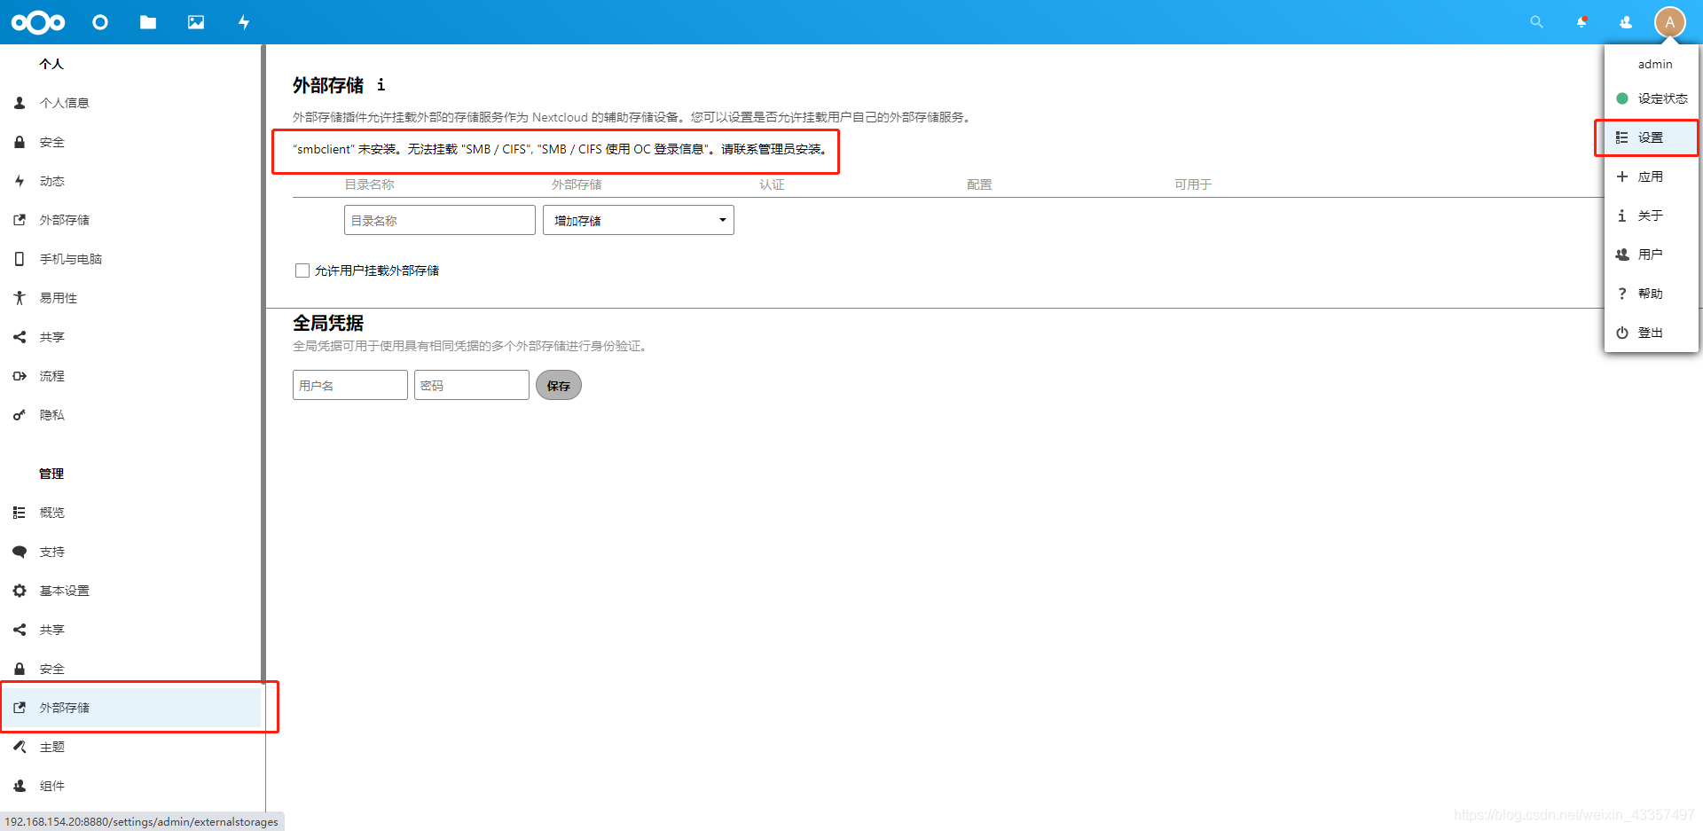Image resolution: width=1703 pixels, height=831 pixels.
Task: Select 设定状态 in user menu
Action: coord(1652,98)
